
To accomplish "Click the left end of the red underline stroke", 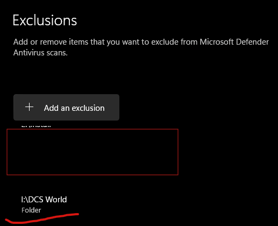I will pyautogui.click(x=8, y=221).
